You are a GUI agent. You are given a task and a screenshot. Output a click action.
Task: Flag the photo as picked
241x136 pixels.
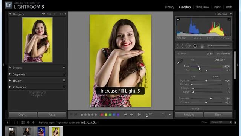71,114
